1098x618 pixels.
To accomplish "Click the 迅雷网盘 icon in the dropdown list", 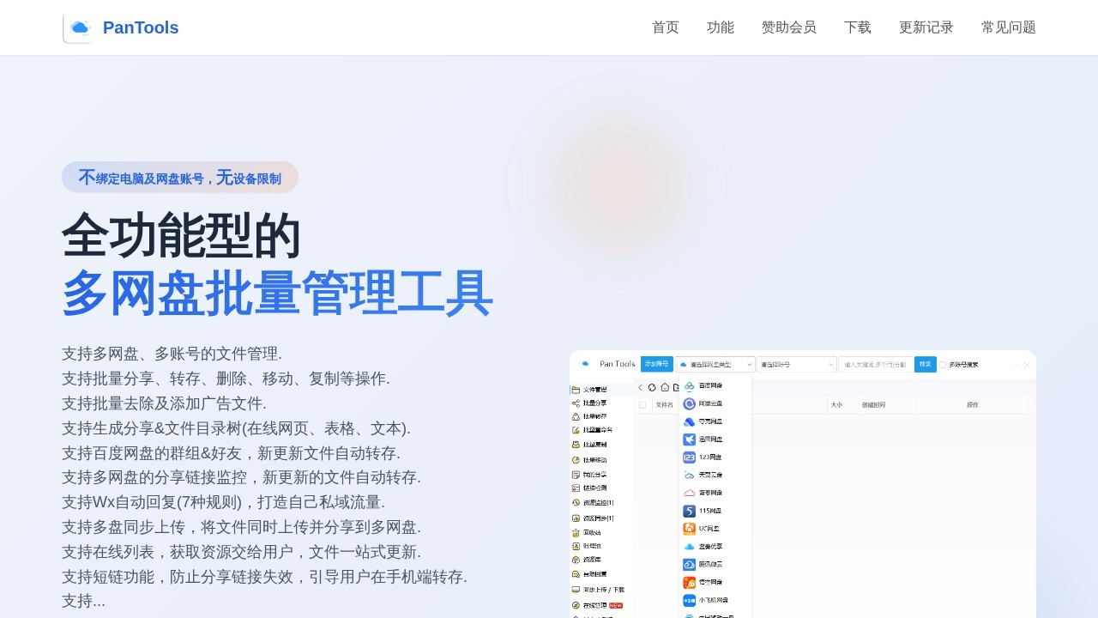I will click(x=689, y=439).
